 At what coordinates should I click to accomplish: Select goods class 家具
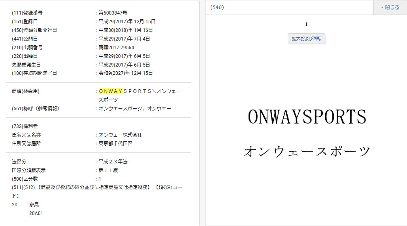tap(34, 204)
